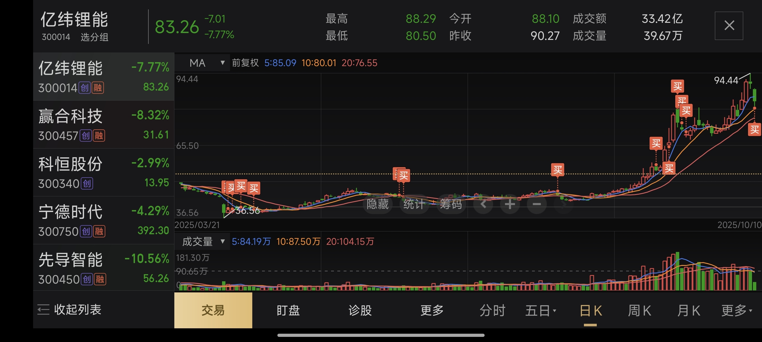Open the MA indicator dropdown
Screen dimensions: 762x342
[x=207, y=63]
